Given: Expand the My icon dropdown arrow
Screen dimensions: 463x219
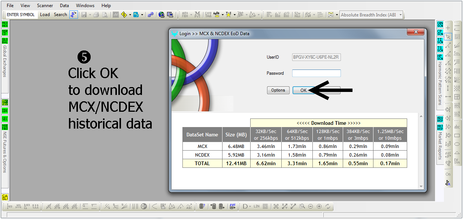Looking at the screenshot, I should [142, 15].
